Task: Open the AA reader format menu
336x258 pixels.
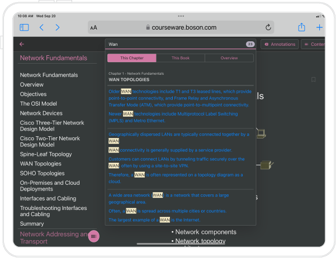Action: click(93, 27)
